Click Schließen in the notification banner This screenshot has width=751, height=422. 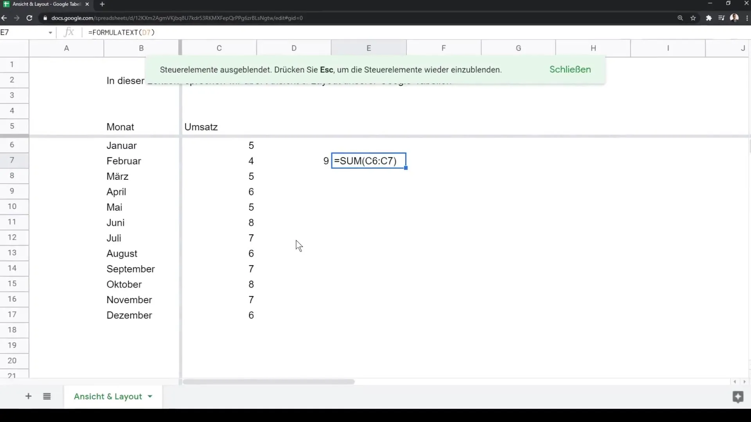tap(570, 70)
